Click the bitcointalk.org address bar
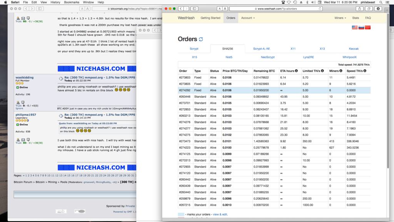 pyautogui.click(x=127, y=8)
